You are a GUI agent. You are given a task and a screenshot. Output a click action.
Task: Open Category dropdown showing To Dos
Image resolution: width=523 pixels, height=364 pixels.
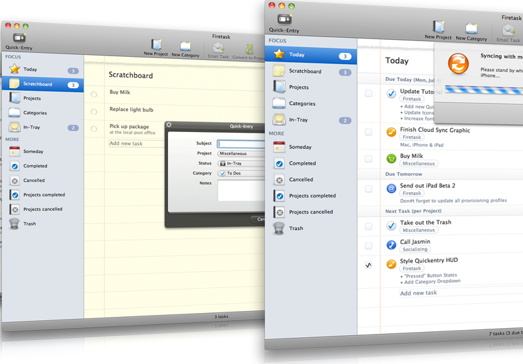[x=241, y=173]
